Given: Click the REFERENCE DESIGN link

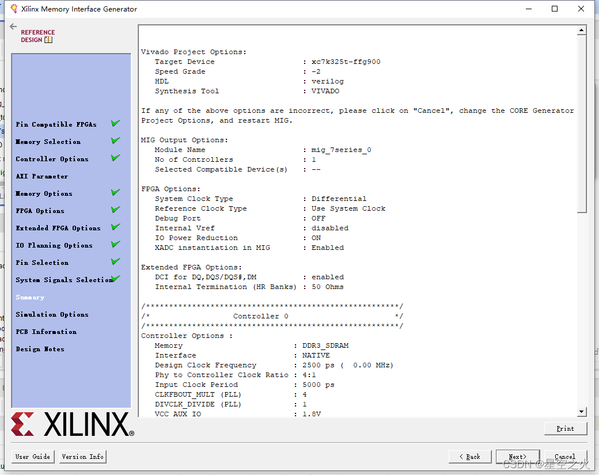Looking at the screenshot, I should pos(37,36).
